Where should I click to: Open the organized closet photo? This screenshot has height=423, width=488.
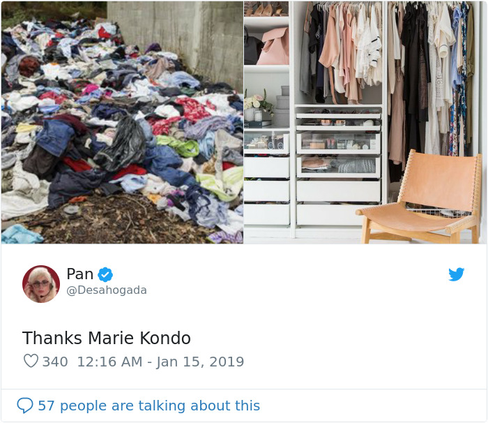(365, 122)
